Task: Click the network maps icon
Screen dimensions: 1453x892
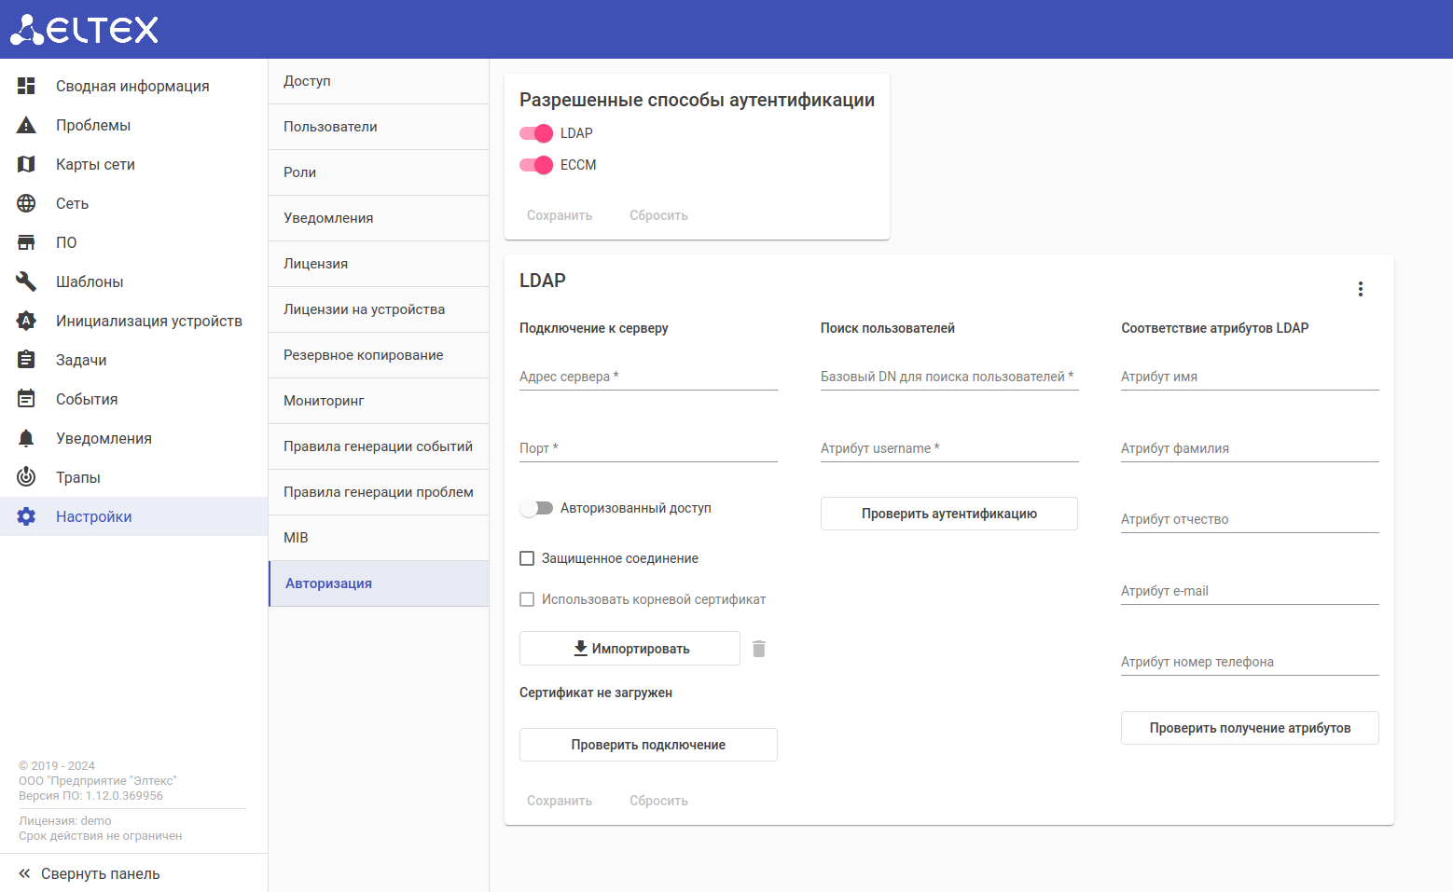Action: 26,164
